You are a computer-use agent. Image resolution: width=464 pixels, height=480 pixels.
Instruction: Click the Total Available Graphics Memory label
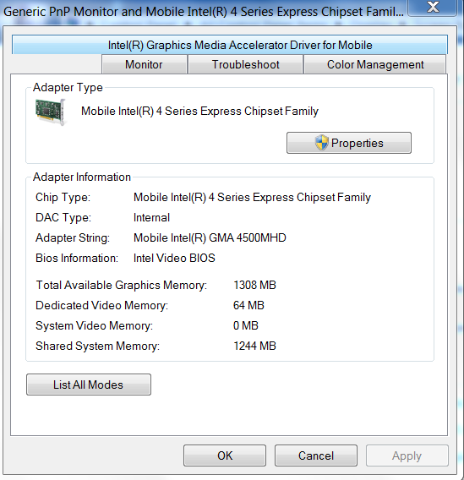click(x=122, y=286)
